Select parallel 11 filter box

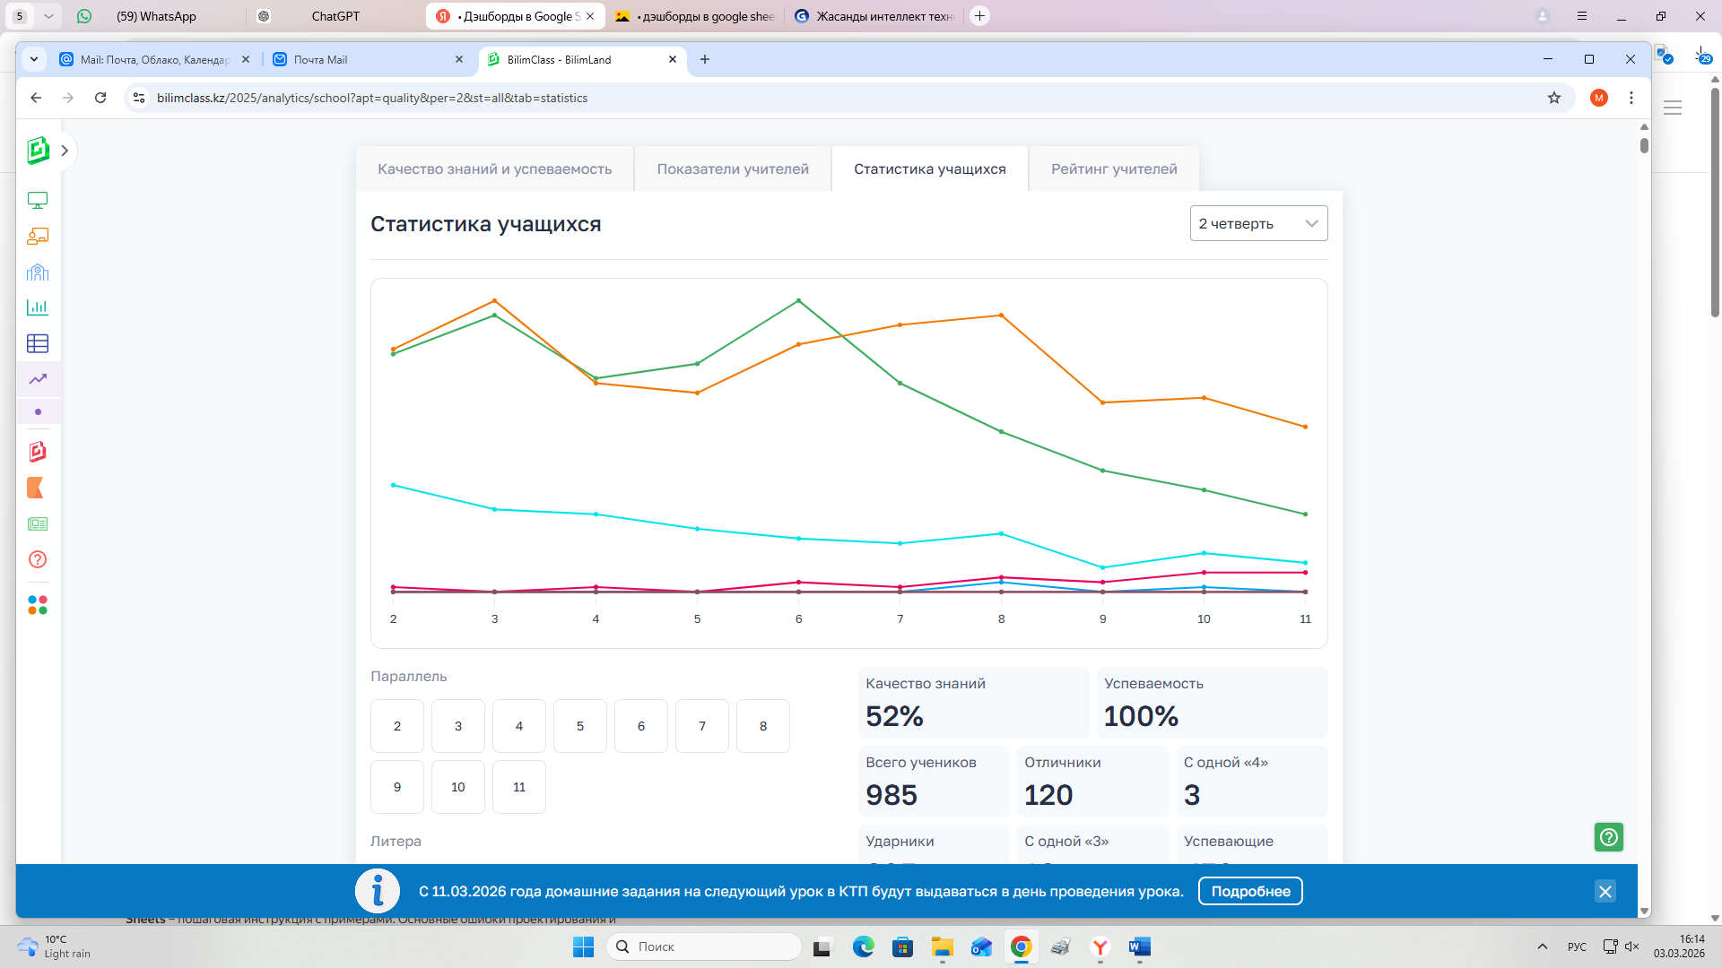point(518,787)
